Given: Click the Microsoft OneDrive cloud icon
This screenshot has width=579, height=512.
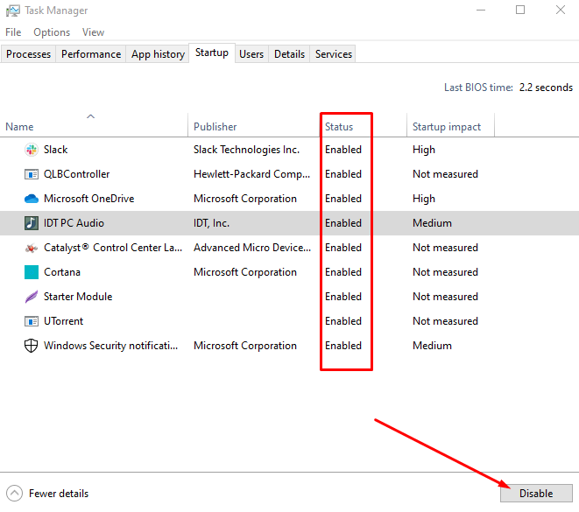Looking at the screenshot, I should click(x=32, y=199).
